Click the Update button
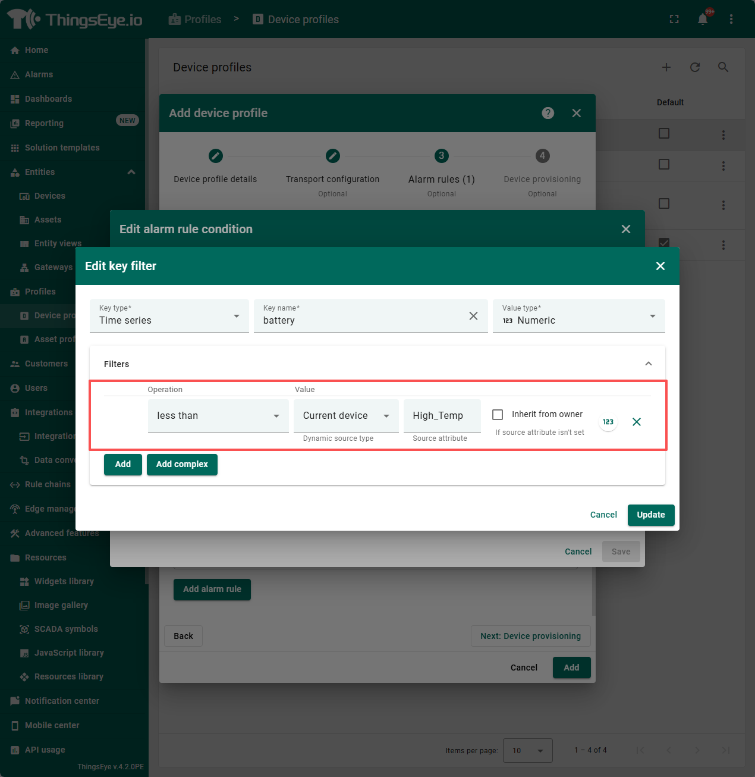The image size is (755, 777). [651, 515]
